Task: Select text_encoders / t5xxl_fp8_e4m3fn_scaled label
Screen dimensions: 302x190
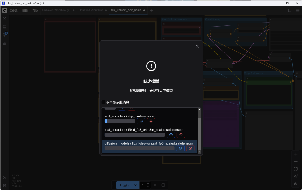Action: pos(144,130)
